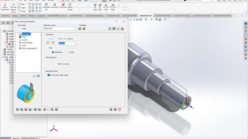Screen dimensions: 248x139
Task: Open the Face Turning dialog help question mark
Action: (116, 22)
